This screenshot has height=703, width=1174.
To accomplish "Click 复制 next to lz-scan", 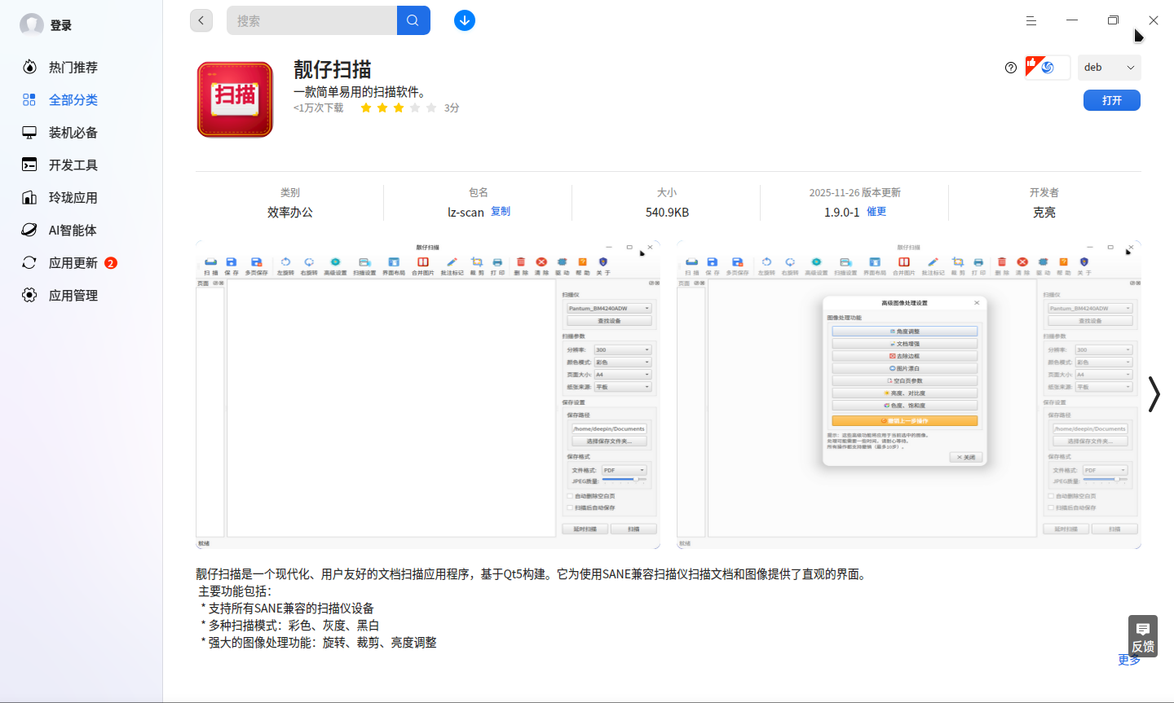I will tap(501, 211).
